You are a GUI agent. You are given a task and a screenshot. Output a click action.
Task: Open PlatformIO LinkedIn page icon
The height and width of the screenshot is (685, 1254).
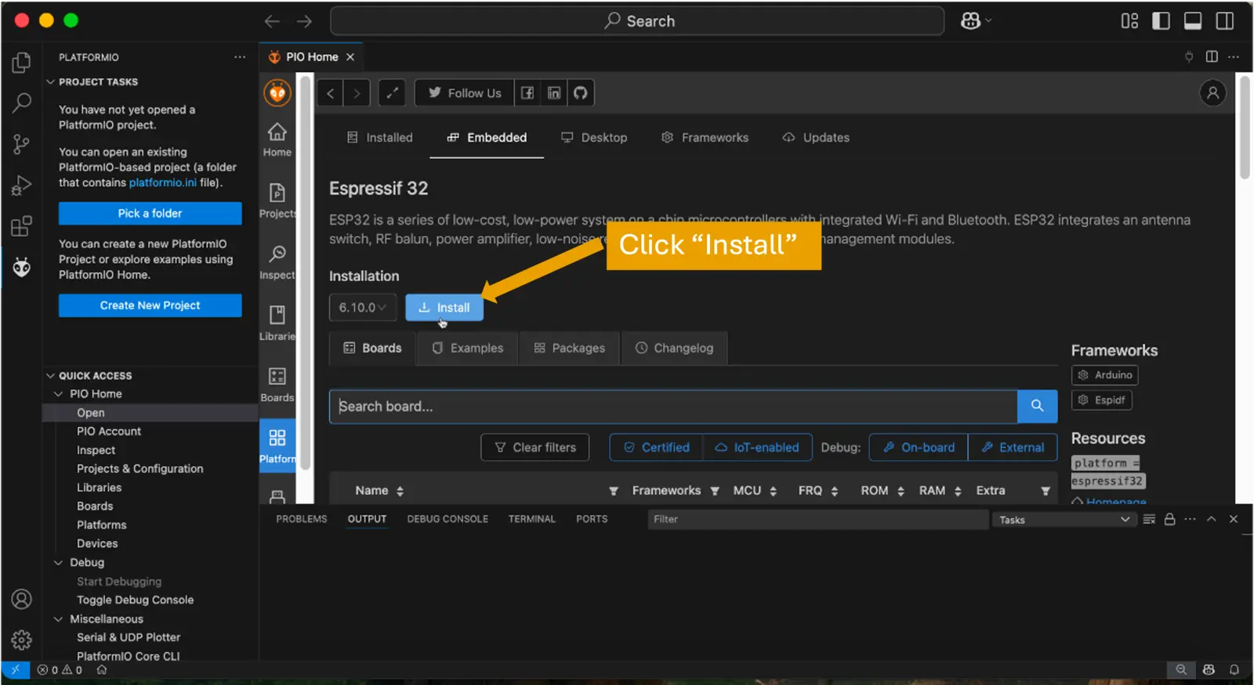pos(554,93)
